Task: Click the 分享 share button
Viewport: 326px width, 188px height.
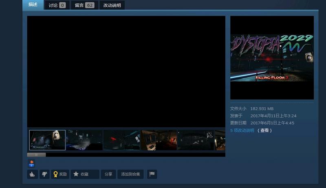Action: click(x=108, y=174)
